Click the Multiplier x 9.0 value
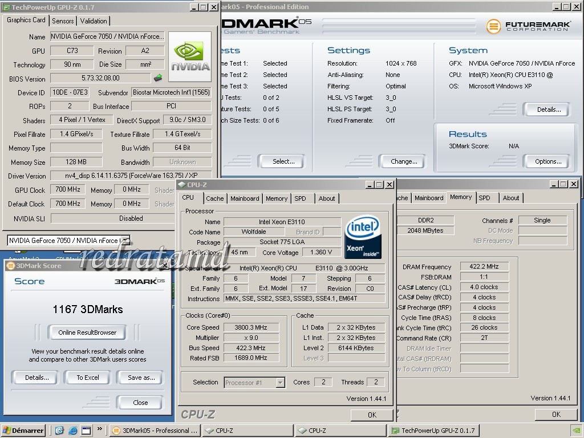The image size is (584, 438). point(251,338)
